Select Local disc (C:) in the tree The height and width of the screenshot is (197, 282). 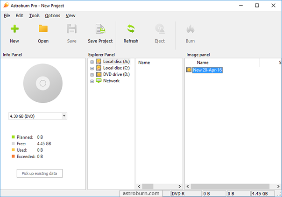pos(116,68)
